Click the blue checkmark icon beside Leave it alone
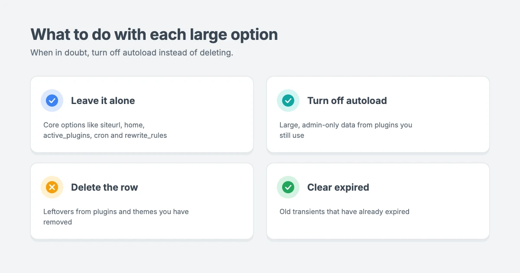The image size is (520, 273). pyautogui.click(x=52, y=101)
